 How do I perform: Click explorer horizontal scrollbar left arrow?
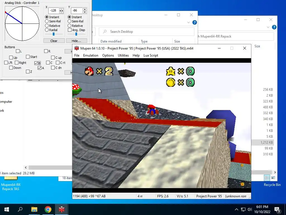pyautogui.click(x=26, y=167)
